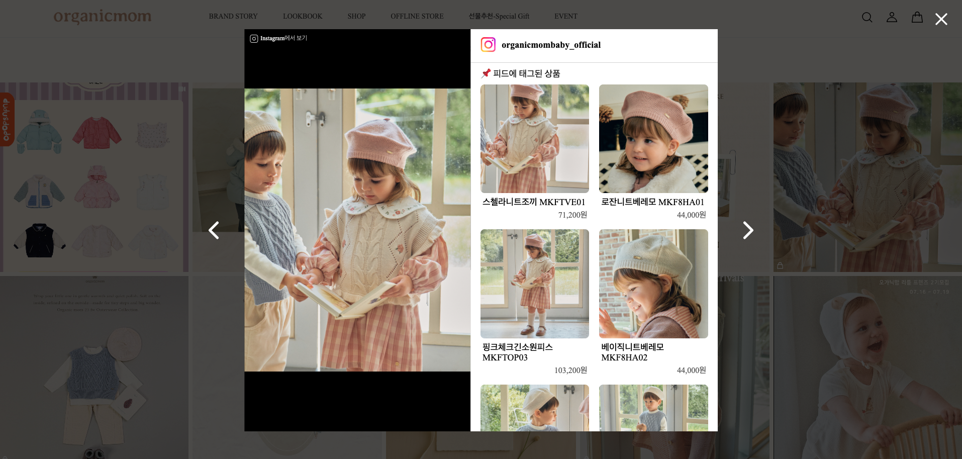
Task: Open LOOKBOOK menu item
Action: click(303, 16)
